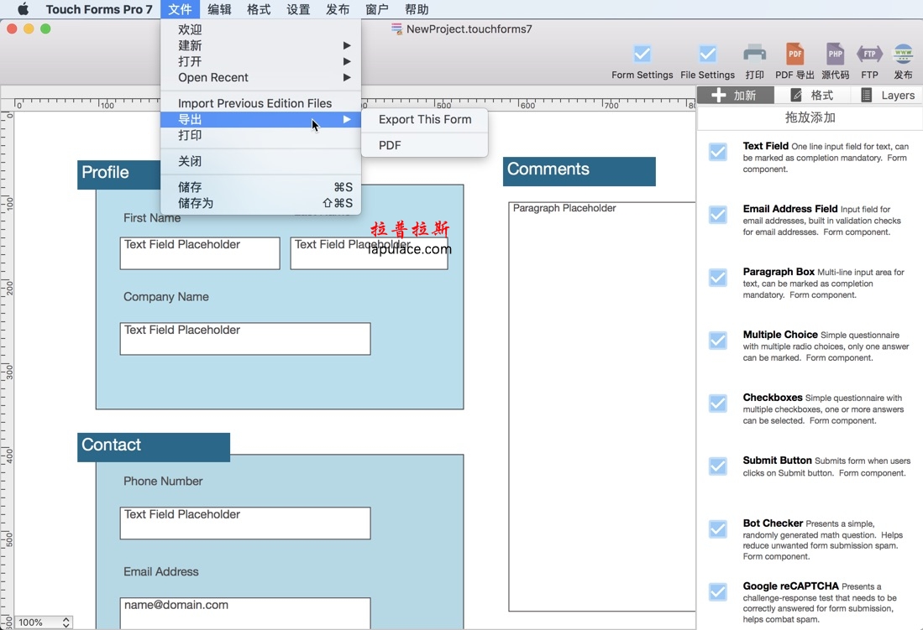Open File Settings toolbar icon

(x=707, y=55)
